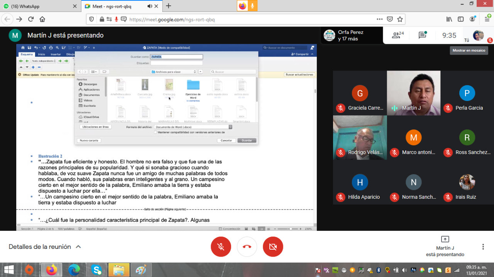Click the Meet URL address bar
This screenshot has height=277, width=494.
(247, 19)
